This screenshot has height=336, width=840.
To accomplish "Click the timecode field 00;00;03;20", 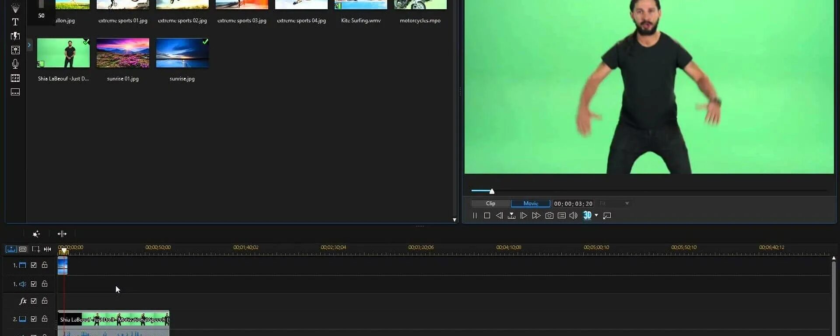I will pyautogui.click(x=573, y=204).
